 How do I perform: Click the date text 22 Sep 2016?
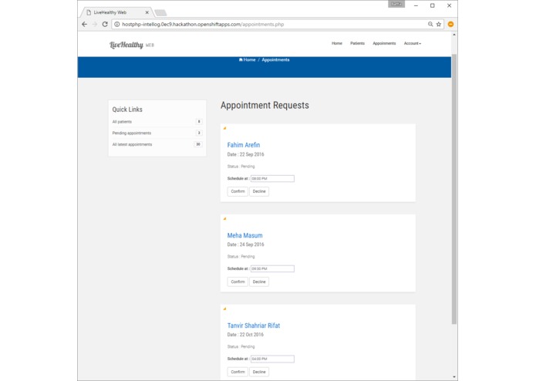[251, 154]
